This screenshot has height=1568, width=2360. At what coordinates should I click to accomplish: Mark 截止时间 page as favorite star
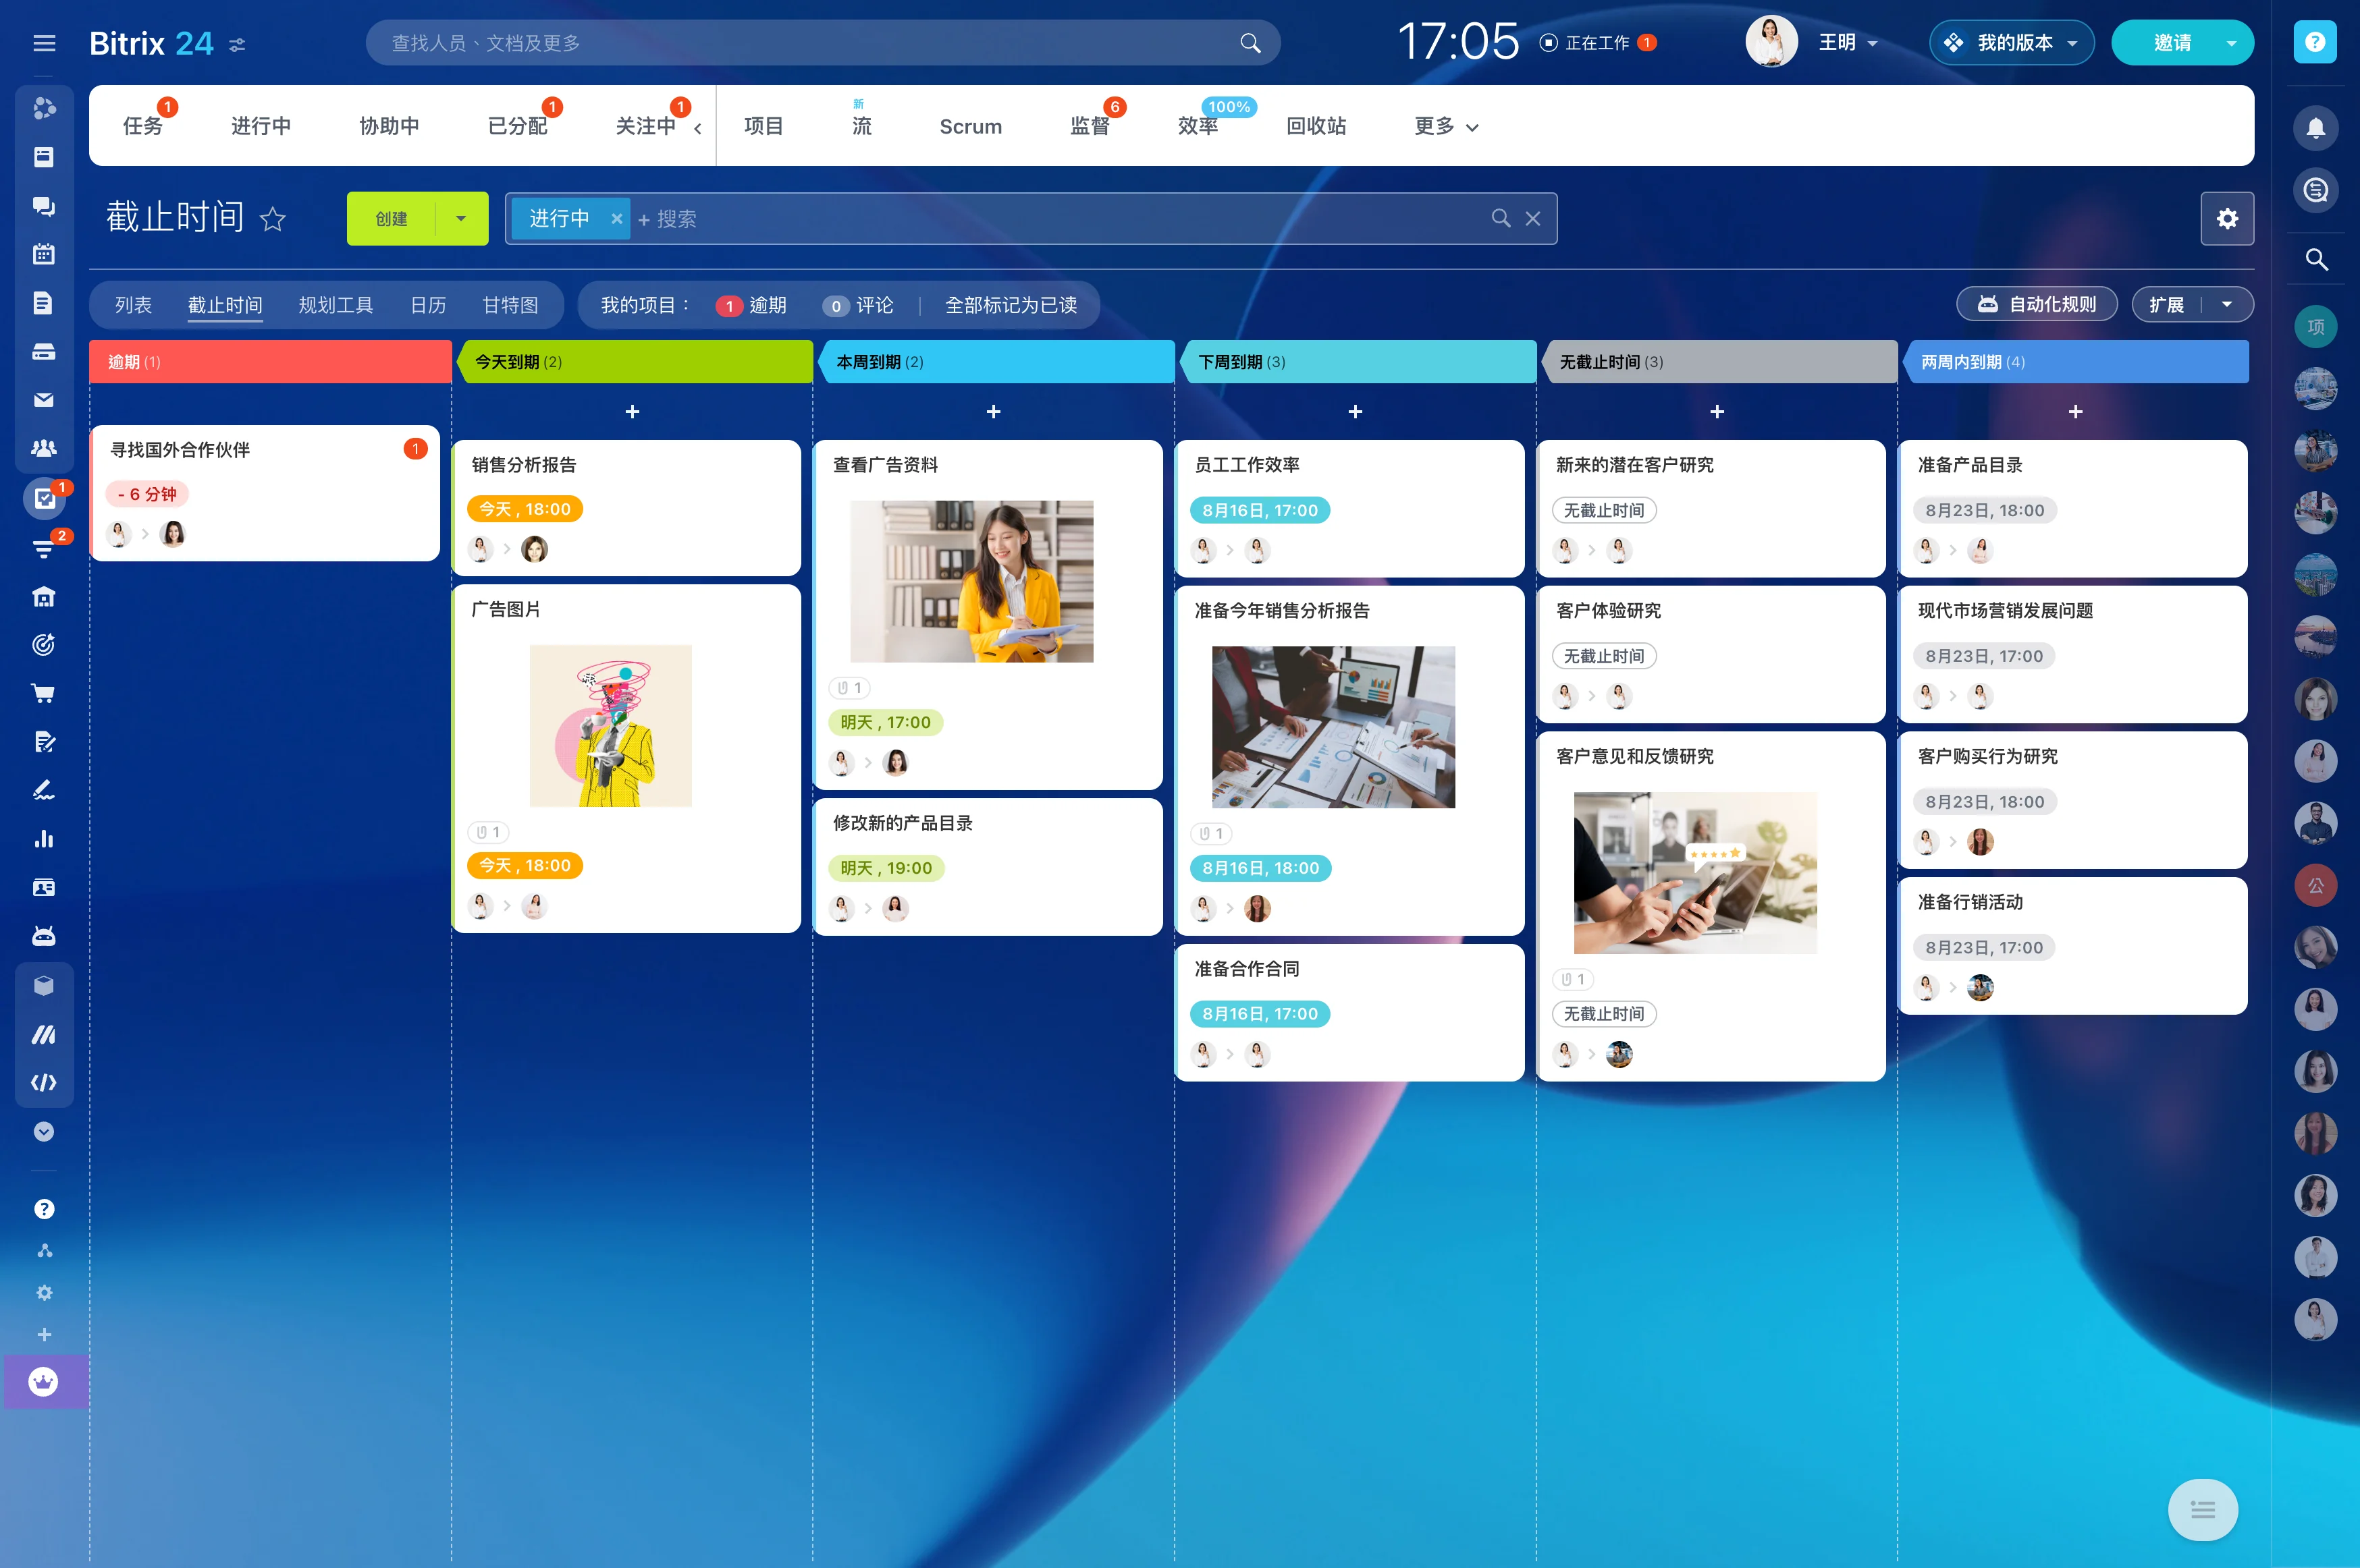click(x=272, y=219)
